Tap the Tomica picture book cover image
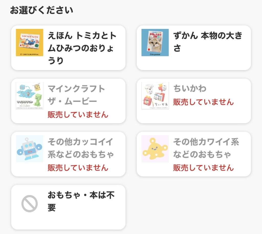 click(x=30, y=42)
